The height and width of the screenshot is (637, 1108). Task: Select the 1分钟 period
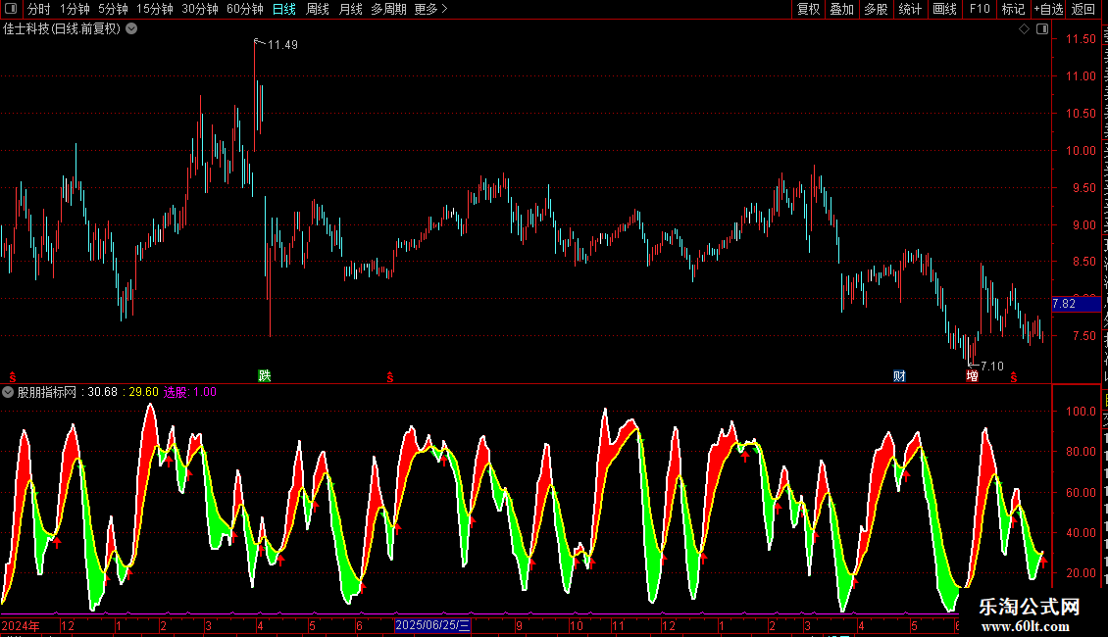pos(75,9)
